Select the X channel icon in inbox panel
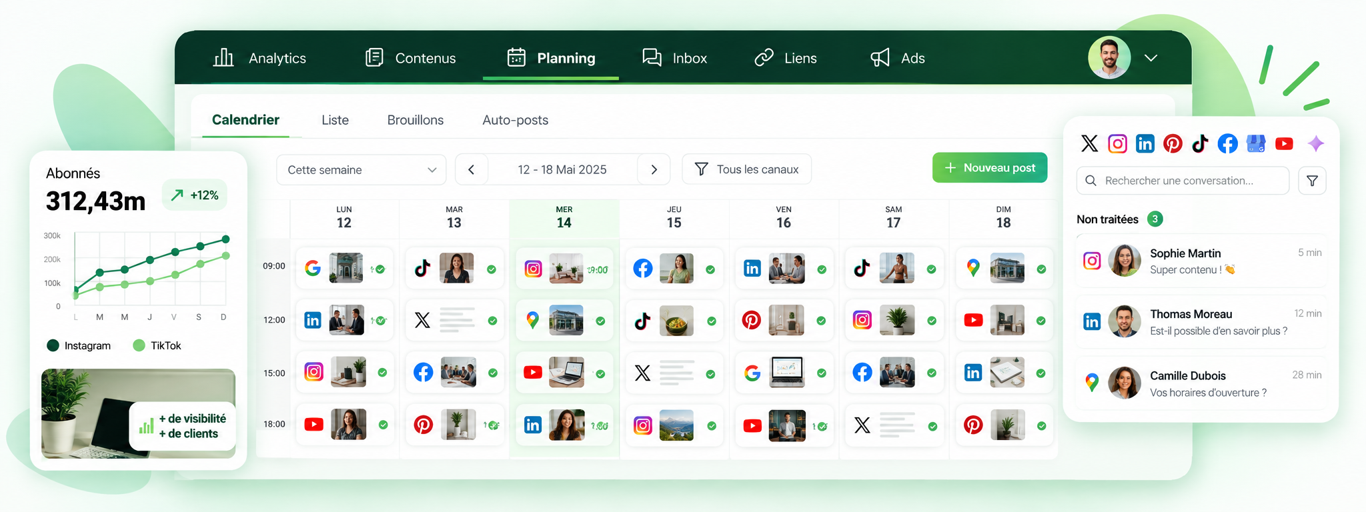Screen dimensions: 1366x512 click(1089, 143)
